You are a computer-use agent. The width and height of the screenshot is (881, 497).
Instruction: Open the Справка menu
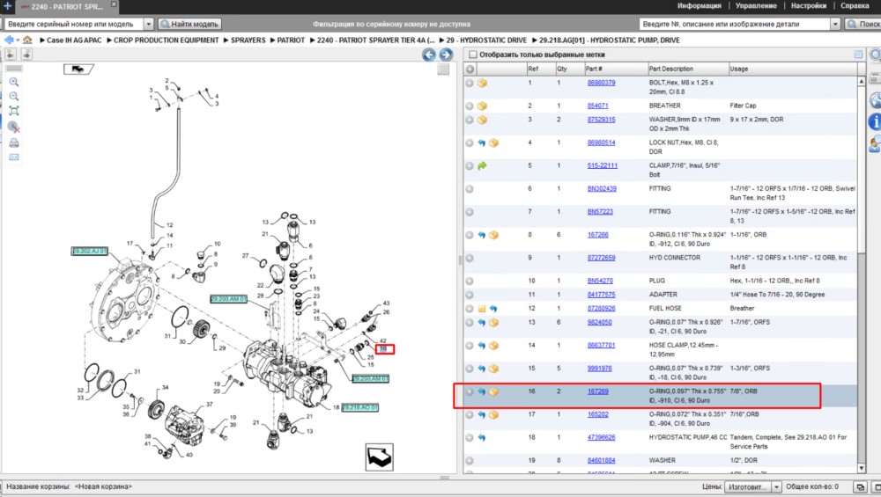click(855, 5)
